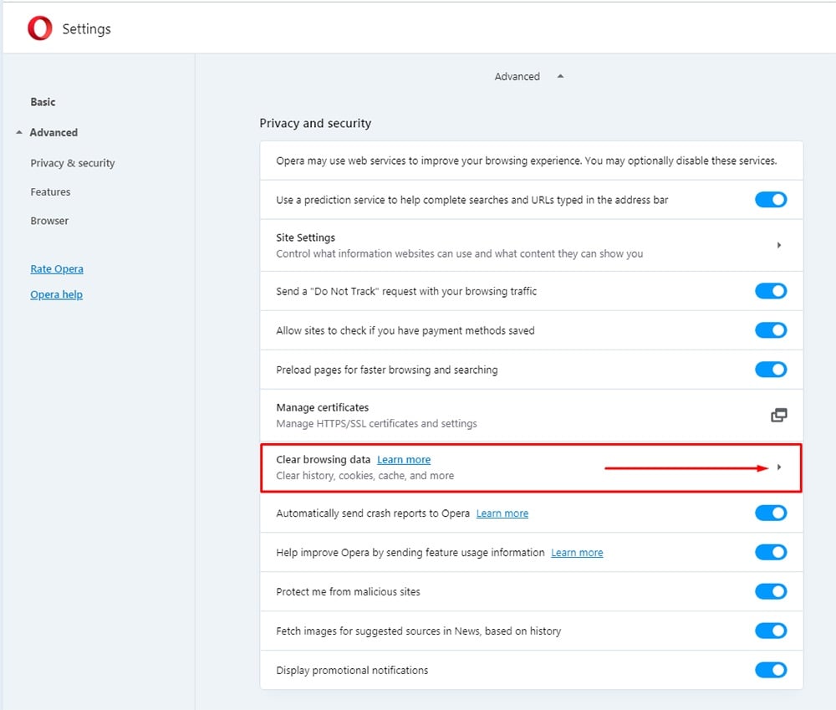The width and height of the screenshot is (836, 710).
Task: Disable the Do Not Track request switch
Action: tap(771, 291)
